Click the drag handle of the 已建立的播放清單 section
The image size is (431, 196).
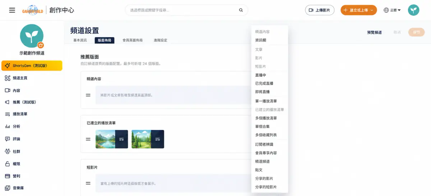click(x=88, y=139)
